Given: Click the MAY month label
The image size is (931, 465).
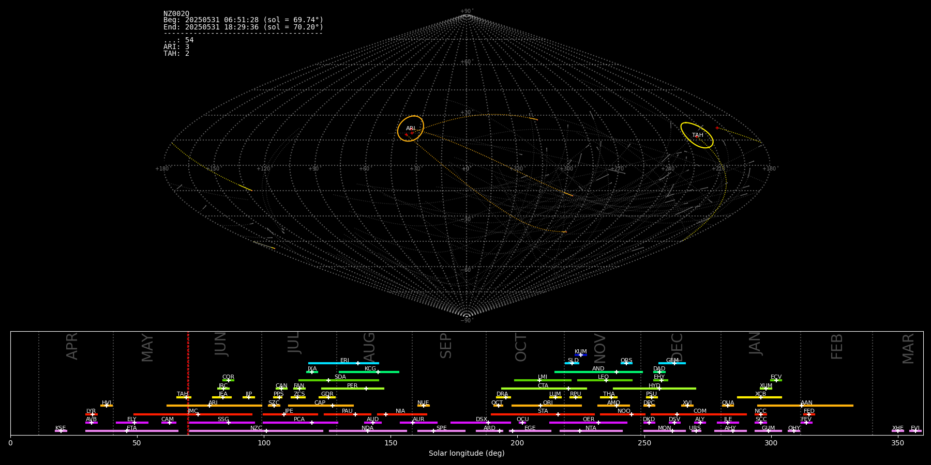Looking at the screenshot, I should pyautogui.click(x=147, y=348).
